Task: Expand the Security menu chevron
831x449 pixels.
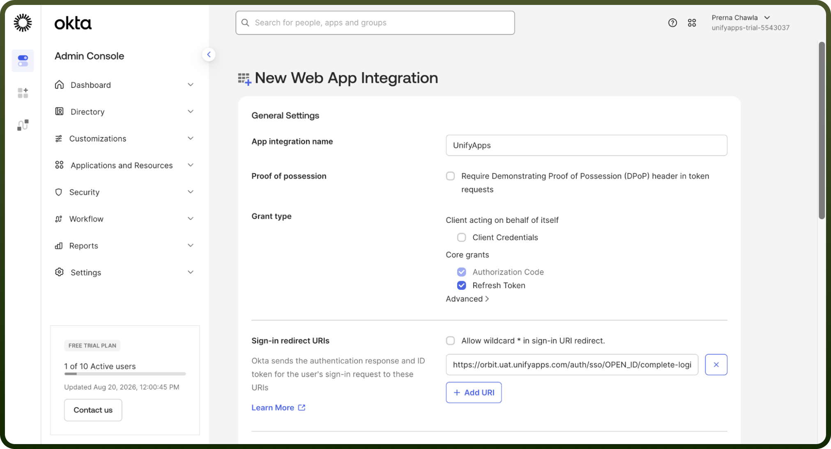Action: tap(191, 192)
